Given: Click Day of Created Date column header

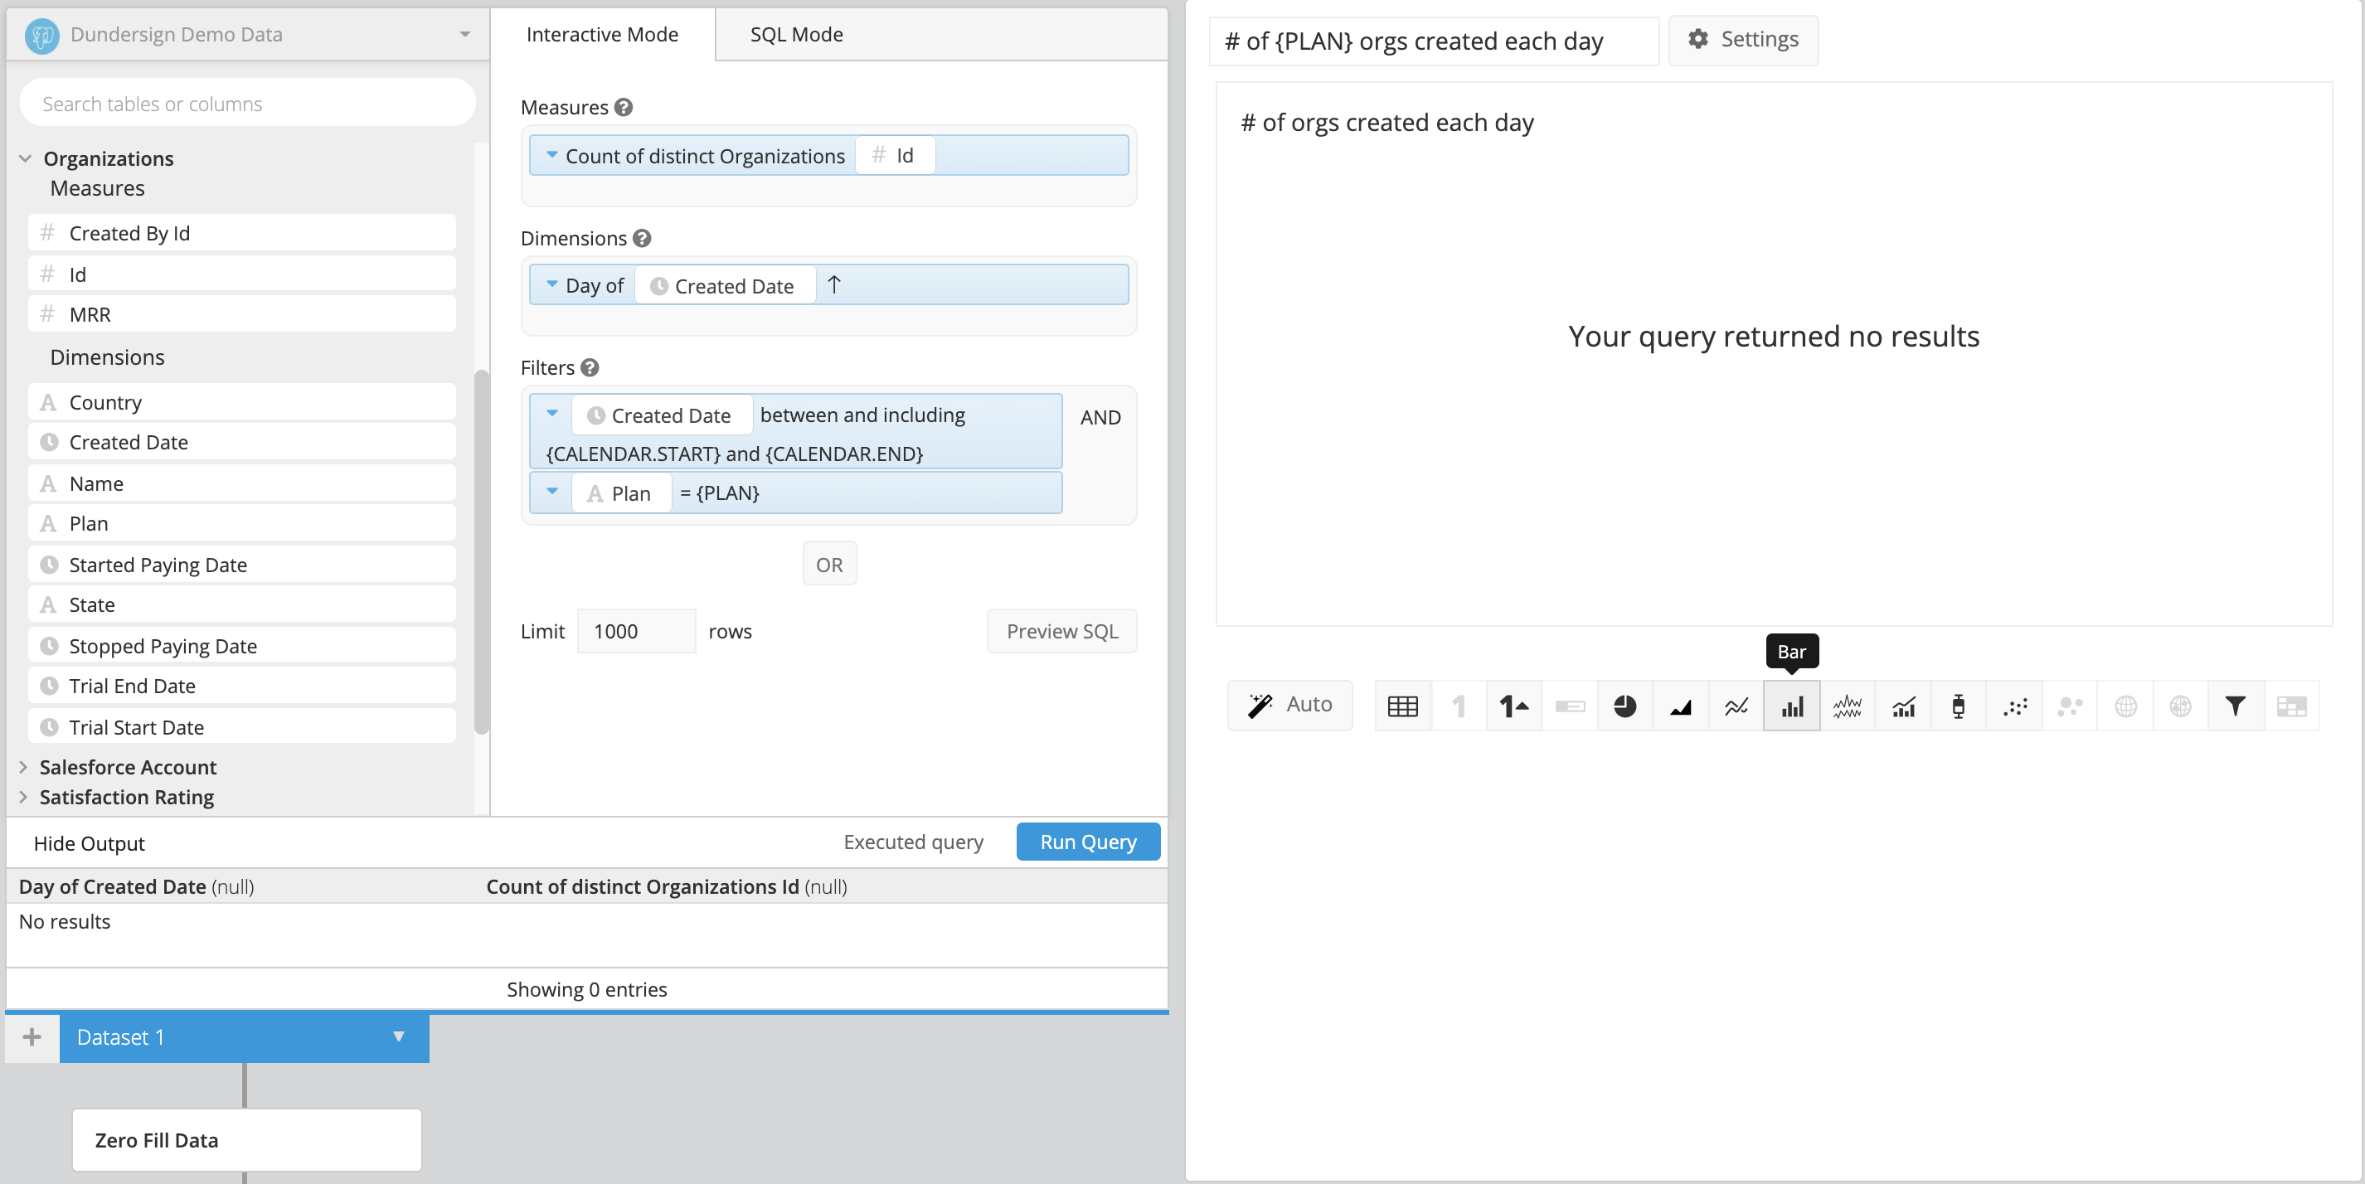Looking at the screenshot, I should pyautogui.click(x=136, y=886).
